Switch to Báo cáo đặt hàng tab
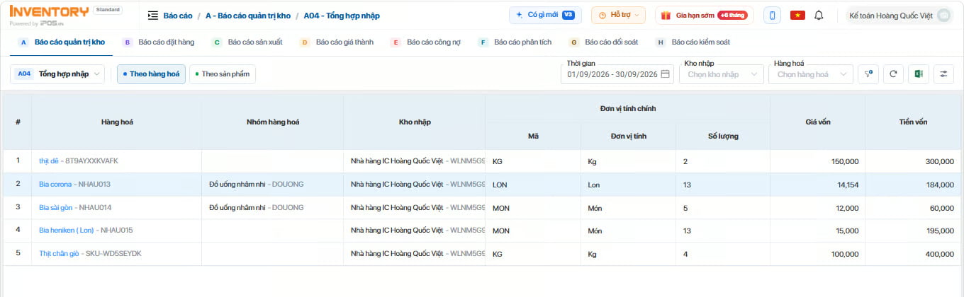Image resolution: width=964 pixels, height=297 pixels. click(159, 42)
